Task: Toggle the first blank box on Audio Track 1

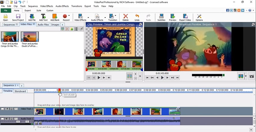Action: click(x=2, y=119)
